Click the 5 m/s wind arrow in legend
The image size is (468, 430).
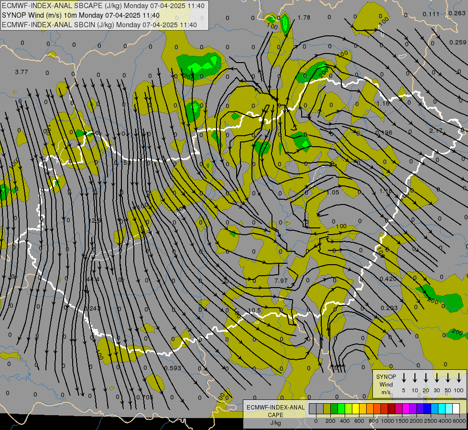point(403,378)
